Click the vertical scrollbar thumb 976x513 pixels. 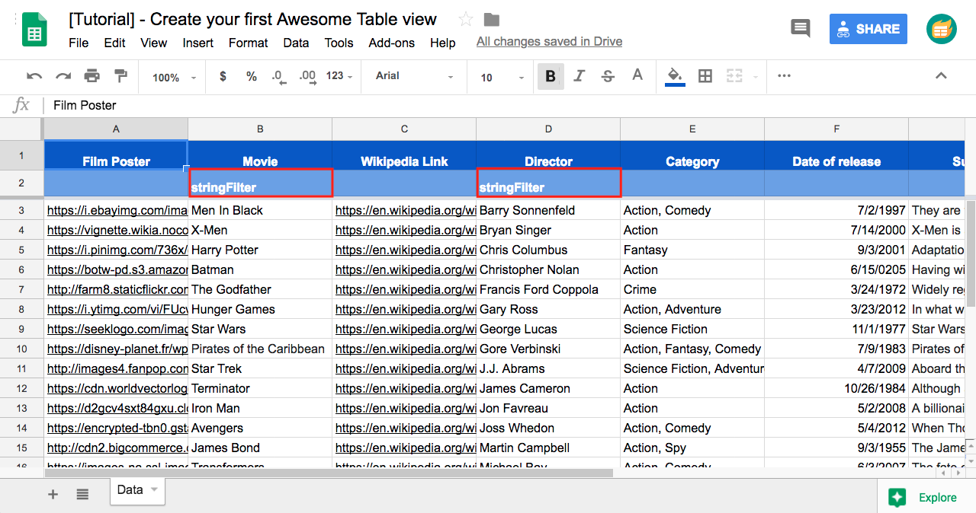tap(971, 253)
